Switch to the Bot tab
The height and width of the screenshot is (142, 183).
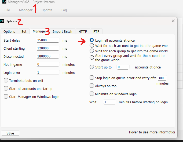point(24,31)
